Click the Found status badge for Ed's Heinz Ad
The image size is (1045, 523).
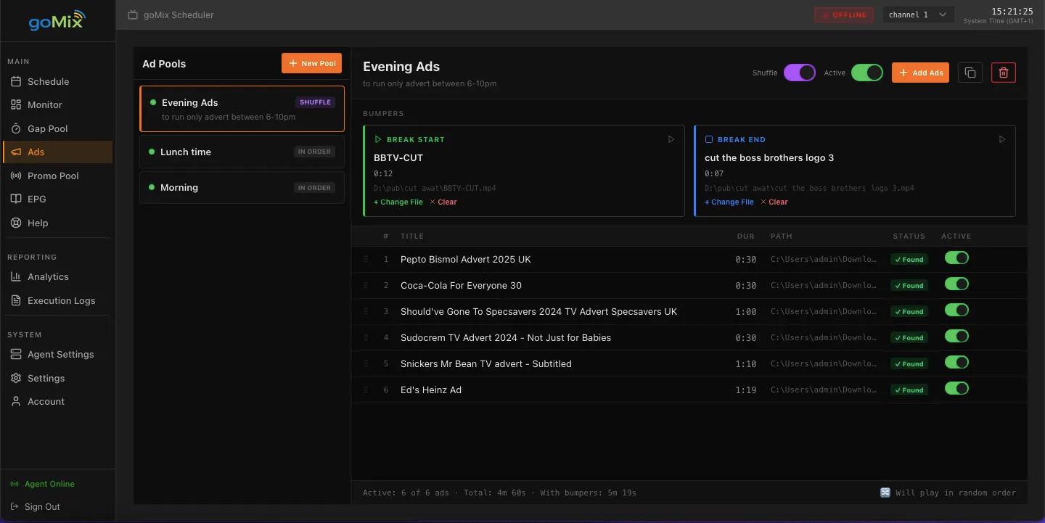[909, 390]
